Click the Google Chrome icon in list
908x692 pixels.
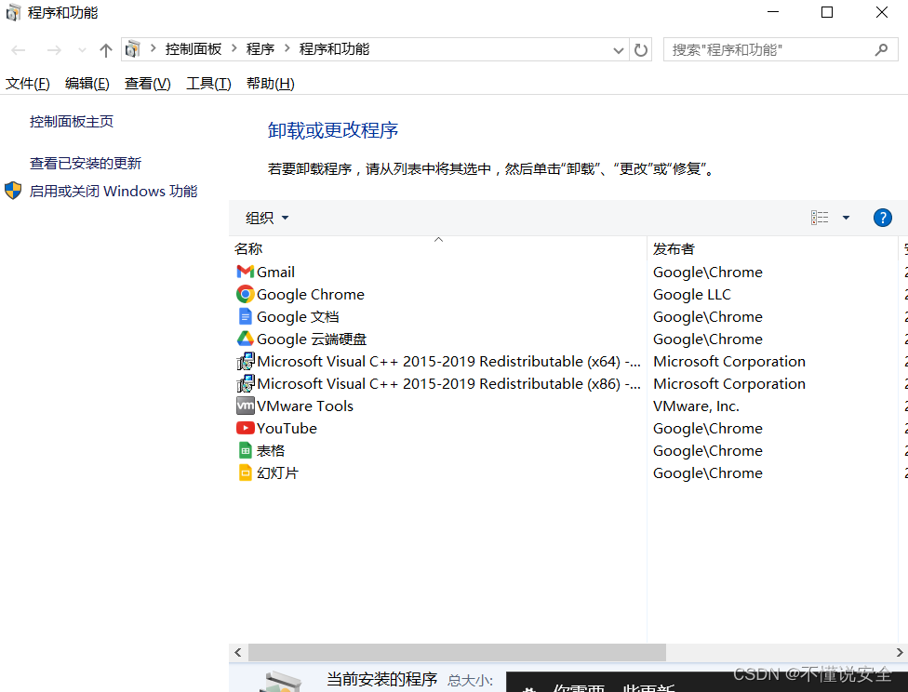pyautogui.click(x=246, y=294)
